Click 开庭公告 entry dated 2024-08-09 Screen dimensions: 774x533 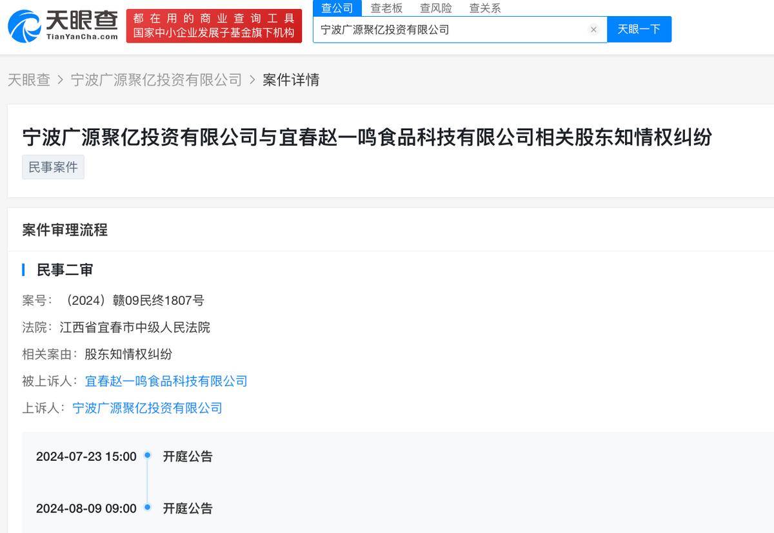point(188,509)
